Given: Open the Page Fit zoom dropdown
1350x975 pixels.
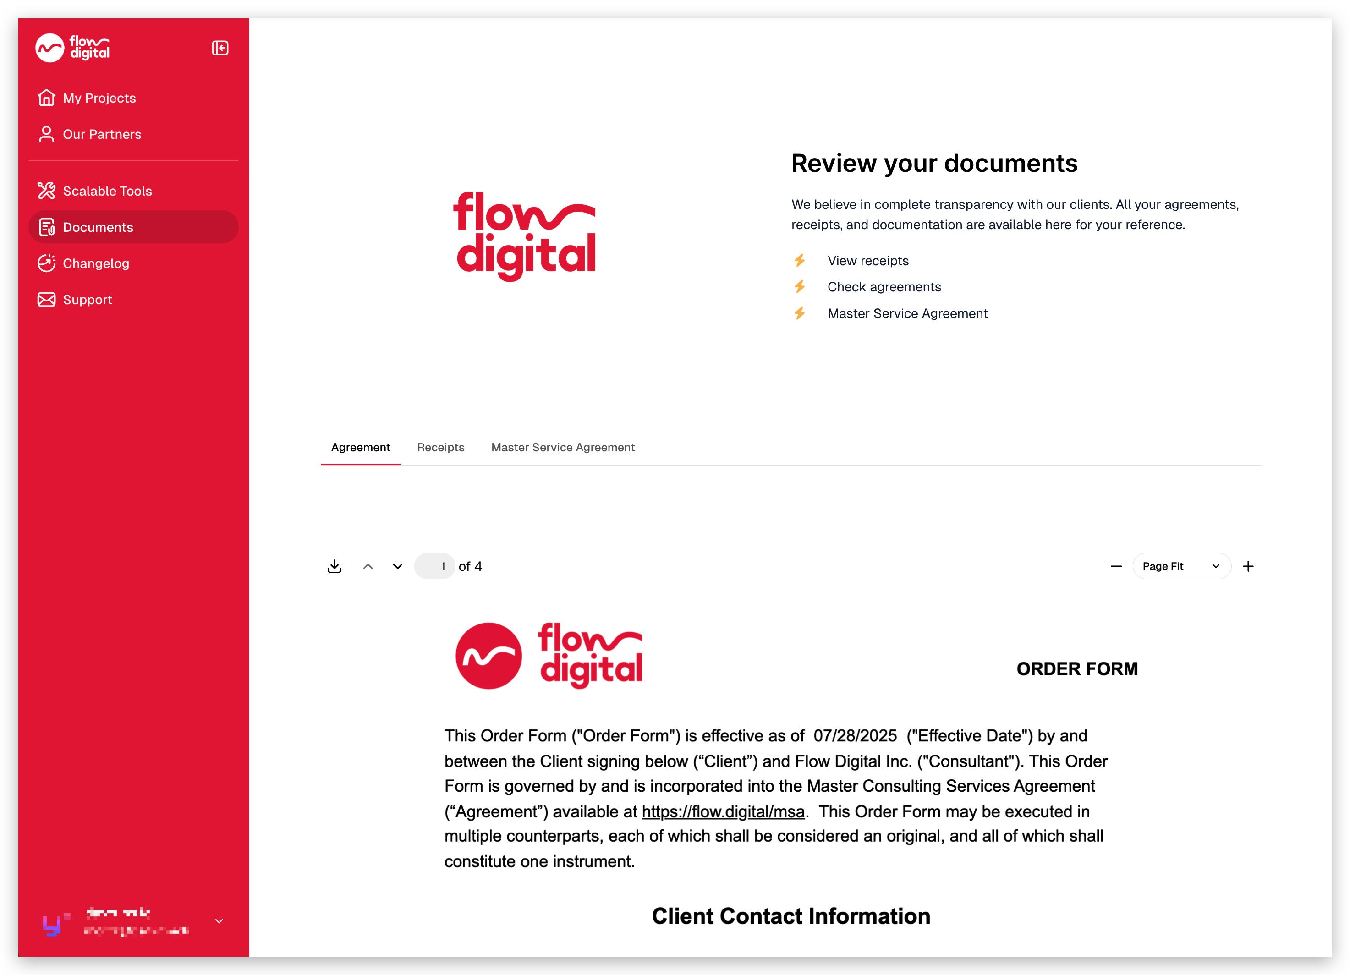Looking at the screenshot, I should pyautogui.click(x=1181, y=566).
